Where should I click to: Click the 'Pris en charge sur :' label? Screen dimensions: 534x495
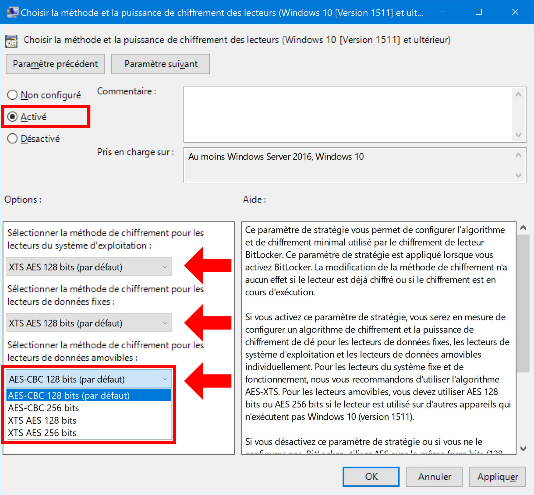(x=136, y=152)
